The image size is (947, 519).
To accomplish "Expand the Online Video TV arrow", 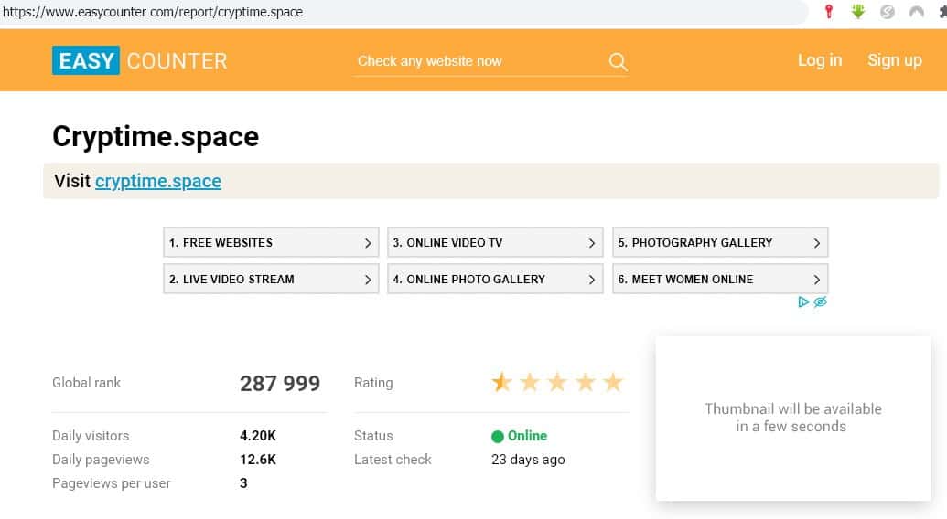I will [592, 243].
